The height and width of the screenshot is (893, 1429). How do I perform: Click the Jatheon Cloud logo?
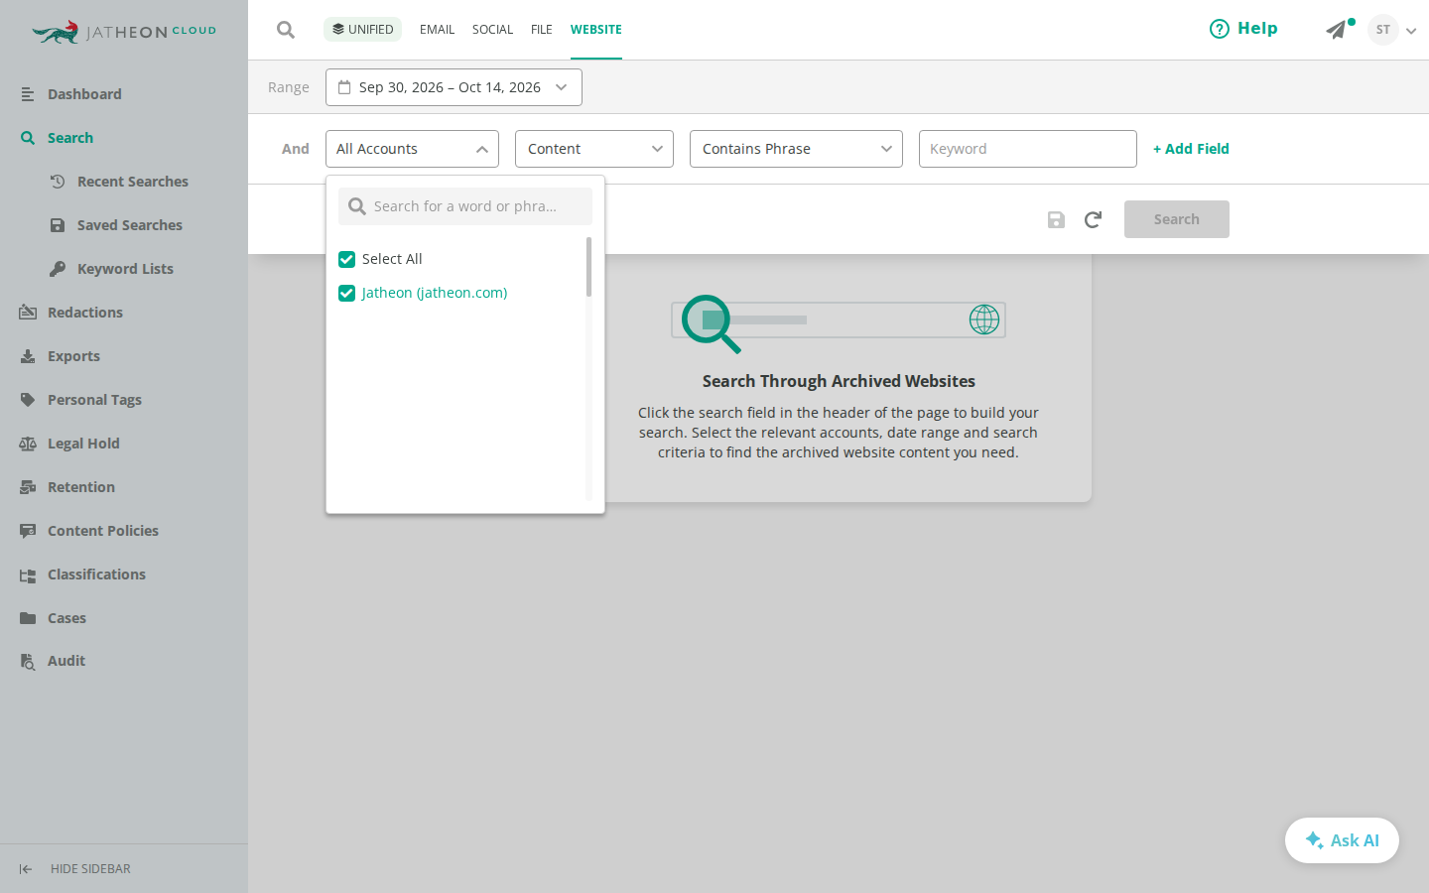tap(124, 32)
